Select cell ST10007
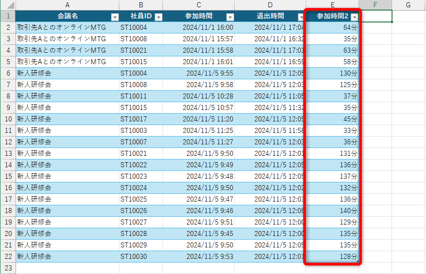This screenshot has width=426, height=274. (x=141, y=142)
